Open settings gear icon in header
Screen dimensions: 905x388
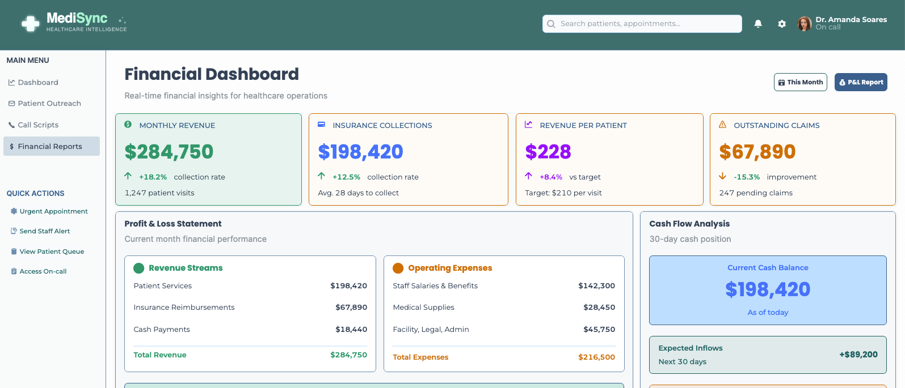click(782, 24)
